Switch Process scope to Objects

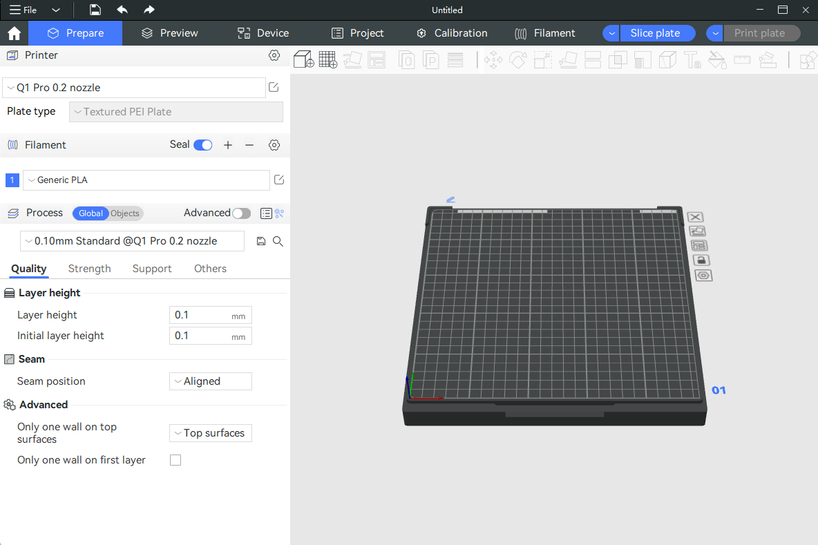[125, 213]
